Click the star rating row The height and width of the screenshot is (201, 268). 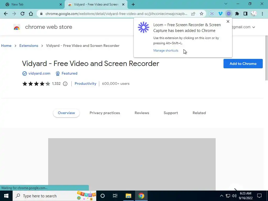[36, 84]
